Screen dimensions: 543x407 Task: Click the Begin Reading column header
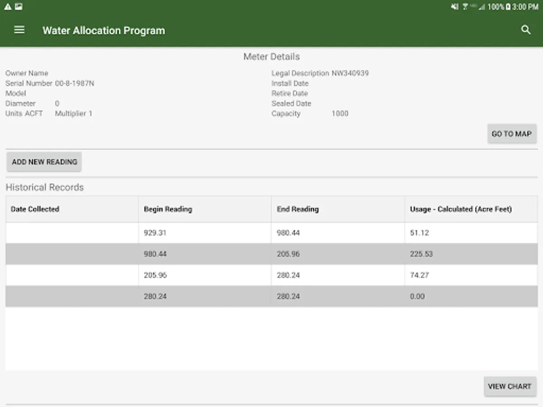pos(168,209)
